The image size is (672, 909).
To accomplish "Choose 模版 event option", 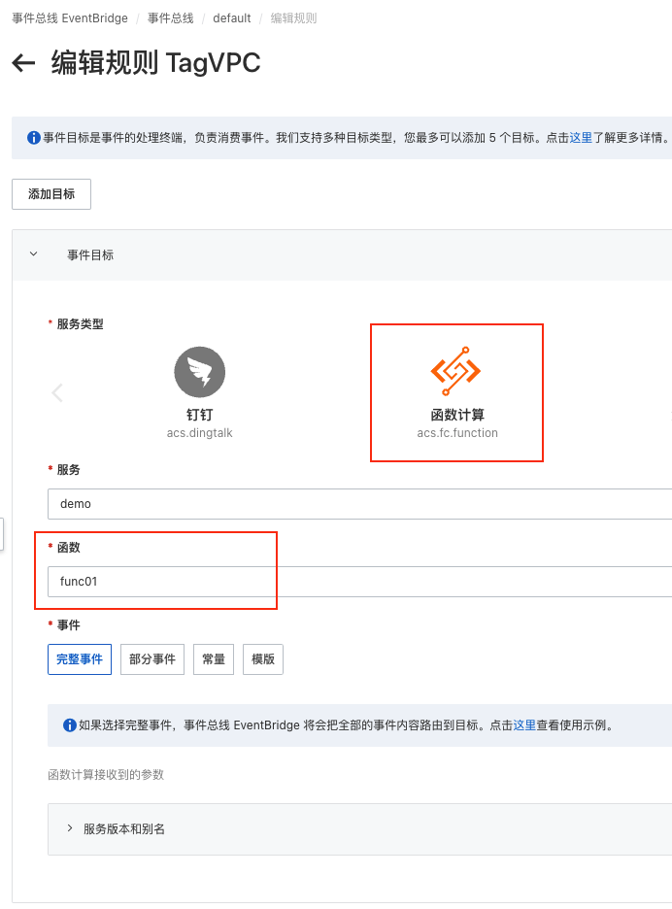I will [x=263, y=659].
